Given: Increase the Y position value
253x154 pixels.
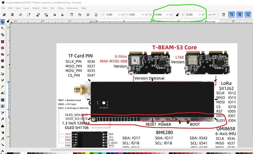Looking at the screenshot, I should point(146,15).
